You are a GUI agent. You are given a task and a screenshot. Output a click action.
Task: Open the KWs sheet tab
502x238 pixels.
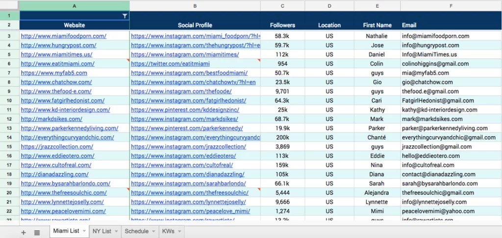168,231
